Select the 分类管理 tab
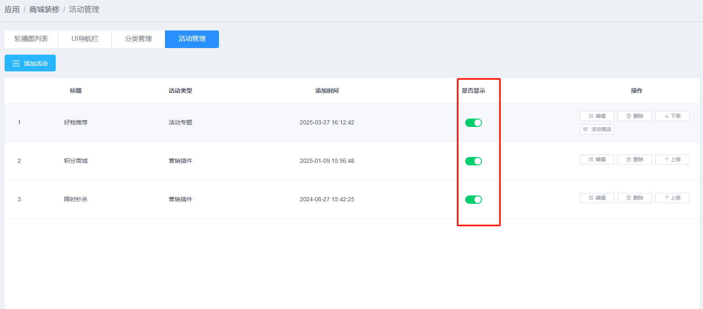 tap(138, 39)
